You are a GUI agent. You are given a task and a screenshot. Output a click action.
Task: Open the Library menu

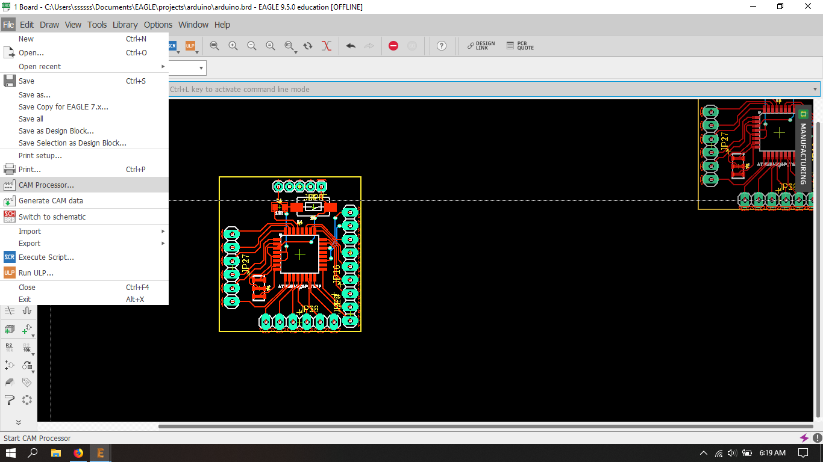[x=125, y=25]
